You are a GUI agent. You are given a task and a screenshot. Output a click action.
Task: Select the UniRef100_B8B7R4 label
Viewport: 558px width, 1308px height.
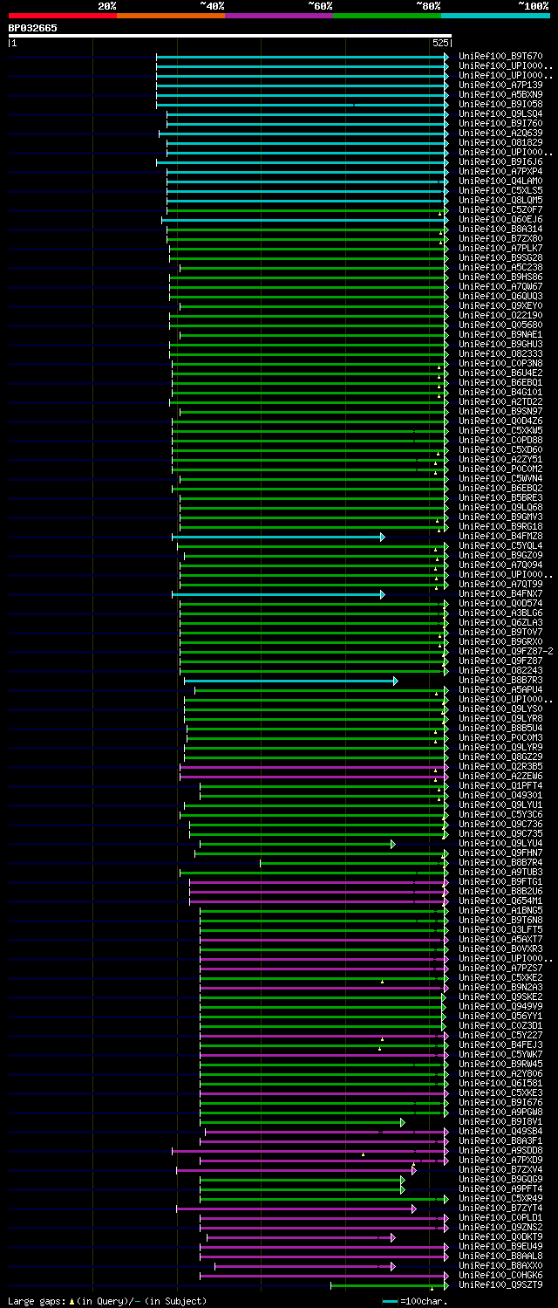pos(501,863)
